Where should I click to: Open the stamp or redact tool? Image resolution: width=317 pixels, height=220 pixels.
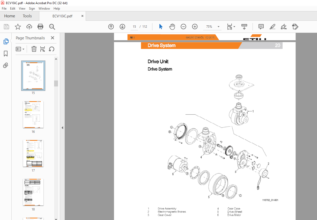click(295, 27)
